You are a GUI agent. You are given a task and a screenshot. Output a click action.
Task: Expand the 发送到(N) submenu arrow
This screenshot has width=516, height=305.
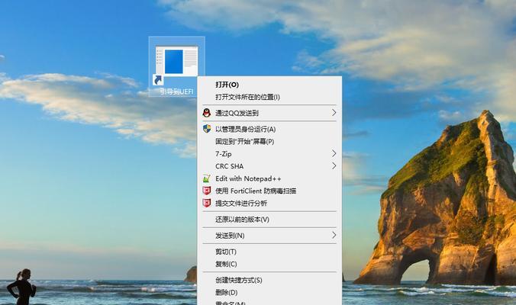[334, 236]
